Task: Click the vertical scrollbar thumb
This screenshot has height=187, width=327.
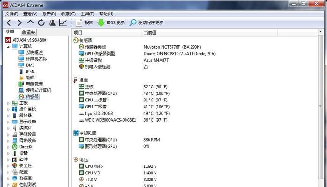Action: (320, 107)
